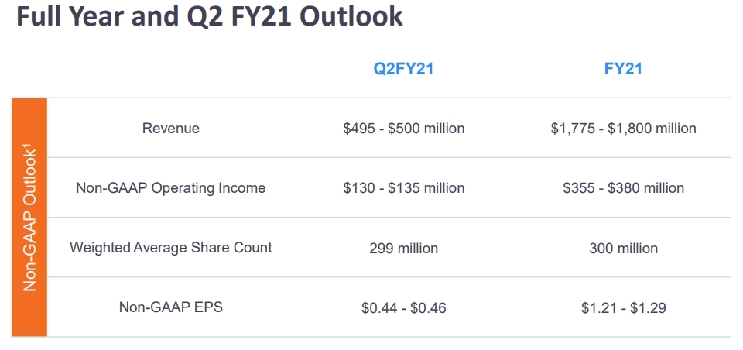
Task: Select the FY21 column header
Action: 623,69
